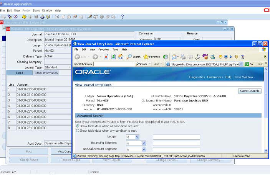Click the Print icon in IE toolbar
Viewport: 270px width, 175px height.
coord(183,57)
